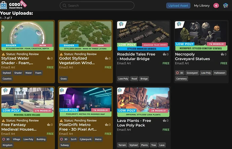232x149 pixels.
Task: Open Necropoly Graveyard Statues title
Action: tap(192, 57)
